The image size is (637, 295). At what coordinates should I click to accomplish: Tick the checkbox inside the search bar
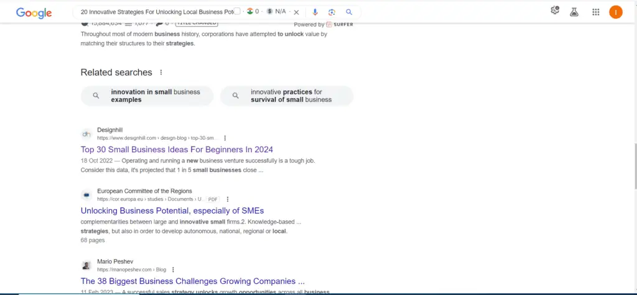[x=236, y=12]
